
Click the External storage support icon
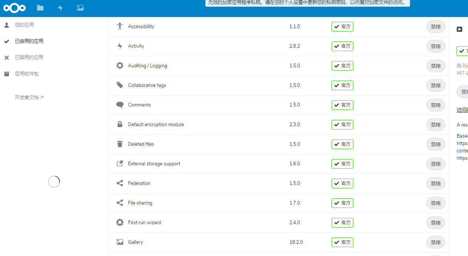(119, 164)
